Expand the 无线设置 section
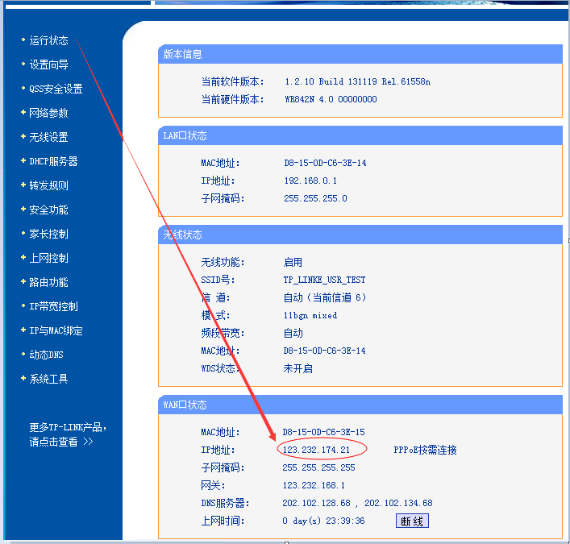 point(48,137)
